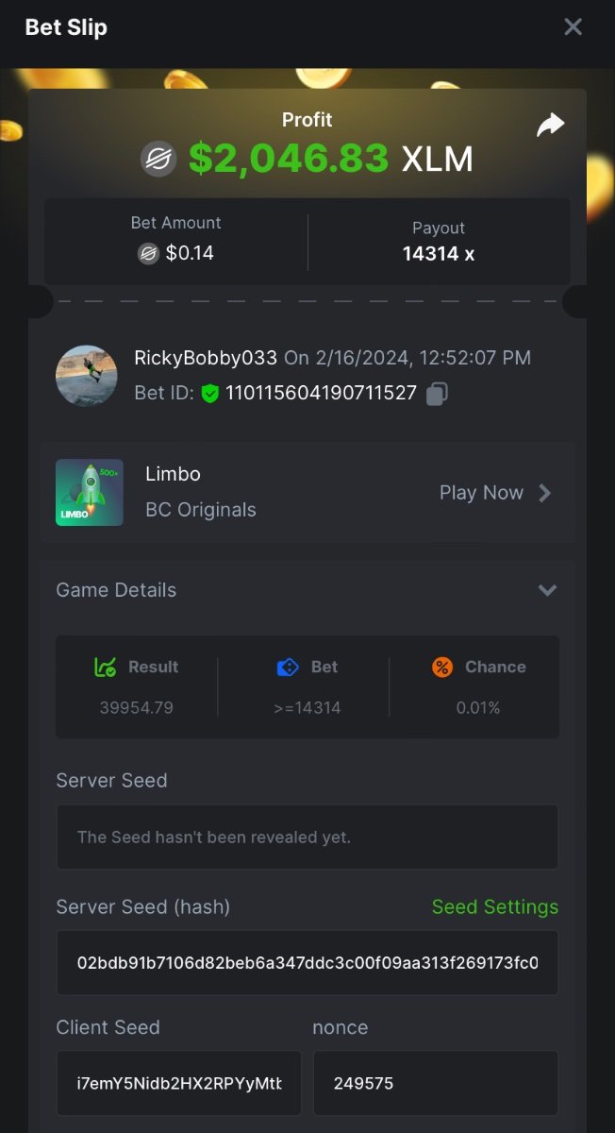615x1133 pixels.
Task: Click the nonce field showing 249575
Action: [436, 1083]
